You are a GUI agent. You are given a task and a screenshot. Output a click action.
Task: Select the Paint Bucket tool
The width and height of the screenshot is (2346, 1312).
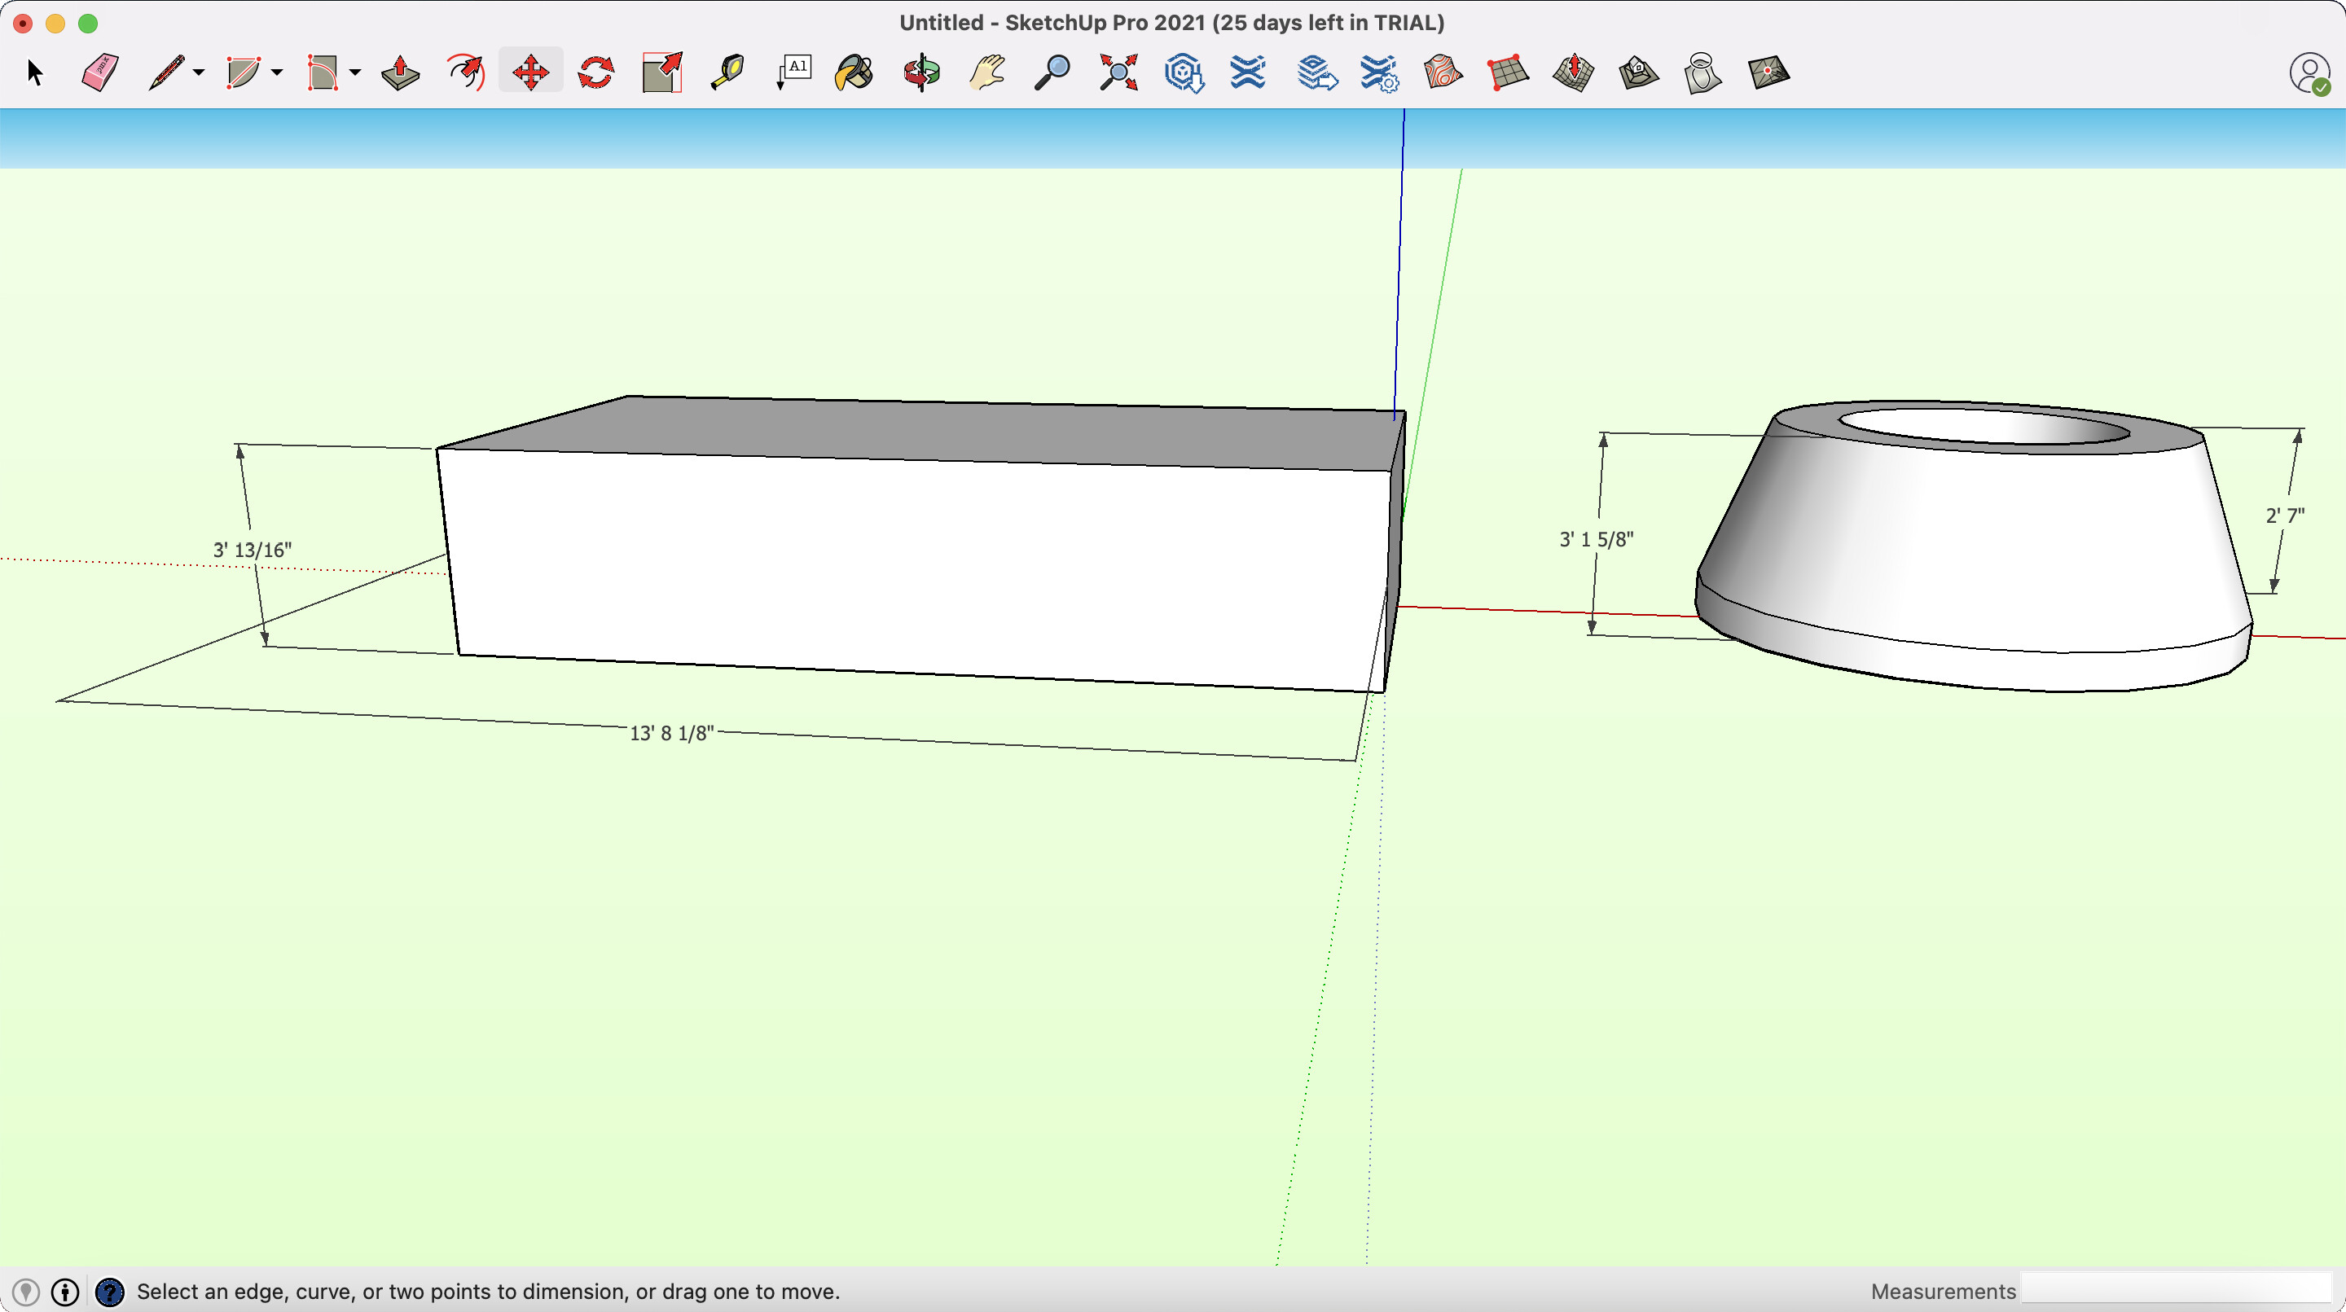[x=854, y=72]
